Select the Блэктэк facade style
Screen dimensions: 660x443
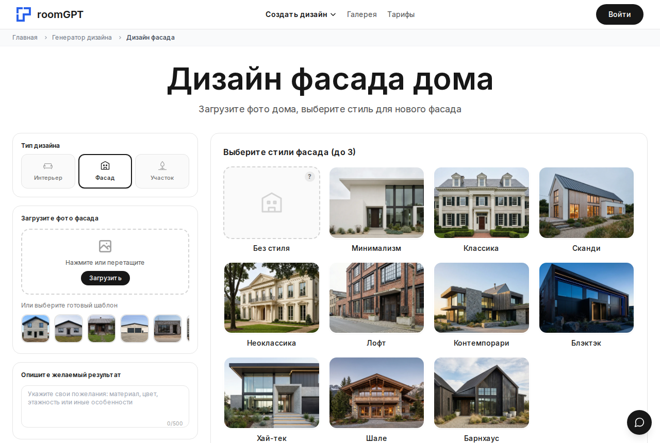pos(587,298)
